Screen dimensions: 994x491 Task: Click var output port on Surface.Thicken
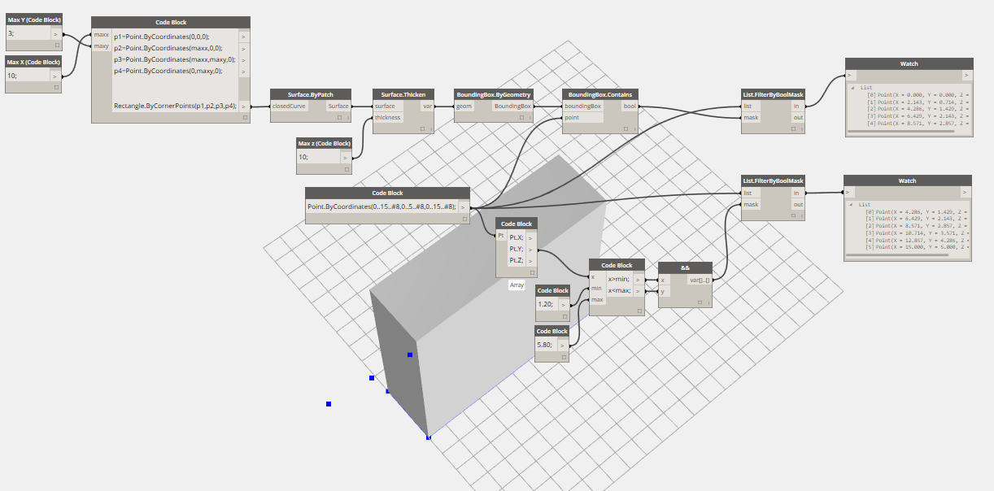pyautogui.click(x=426, y=106)
